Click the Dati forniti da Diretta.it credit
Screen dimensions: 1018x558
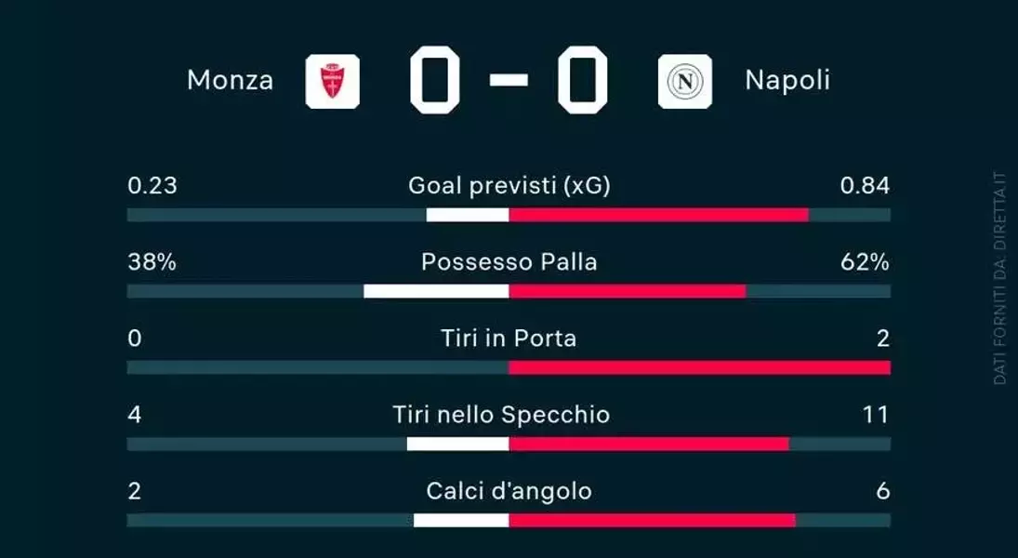(x=999, y=278)
